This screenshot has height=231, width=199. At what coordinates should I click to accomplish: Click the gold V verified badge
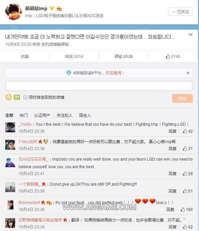click(52, 9)
